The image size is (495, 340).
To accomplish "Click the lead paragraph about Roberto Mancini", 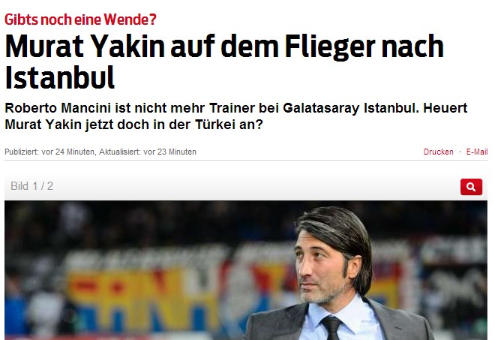I will click(x=235, y=116).
